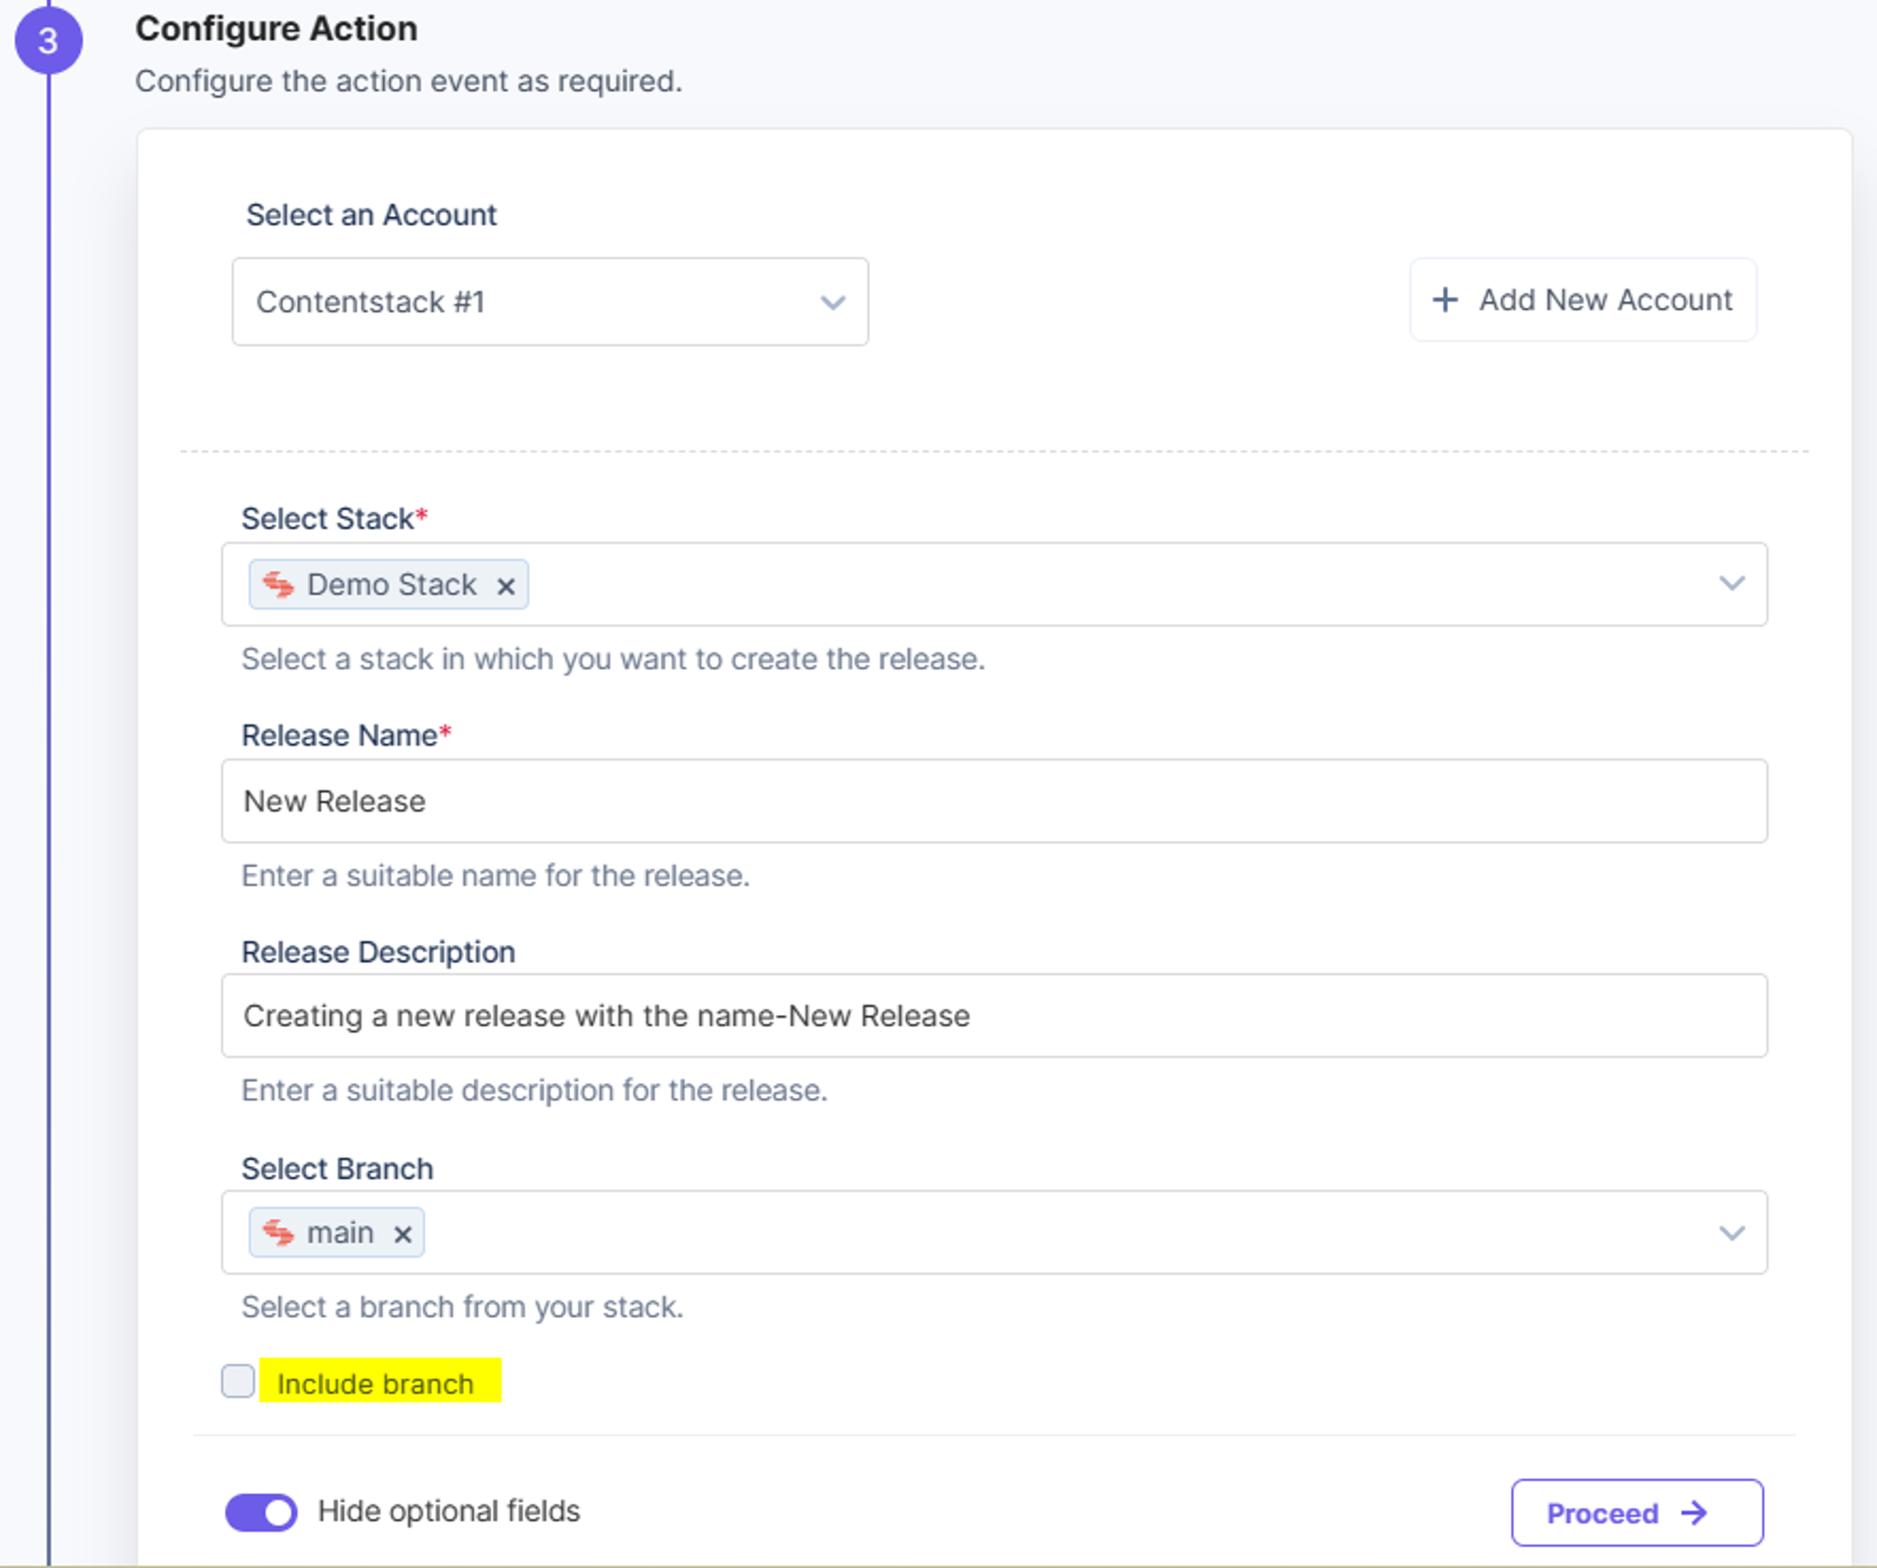Click the Contentstack logo on main tag

coord(278,1233)
